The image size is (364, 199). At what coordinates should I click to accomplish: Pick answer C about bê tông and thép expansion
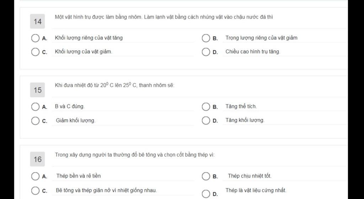pyautogui.click(x=35, y=190)
